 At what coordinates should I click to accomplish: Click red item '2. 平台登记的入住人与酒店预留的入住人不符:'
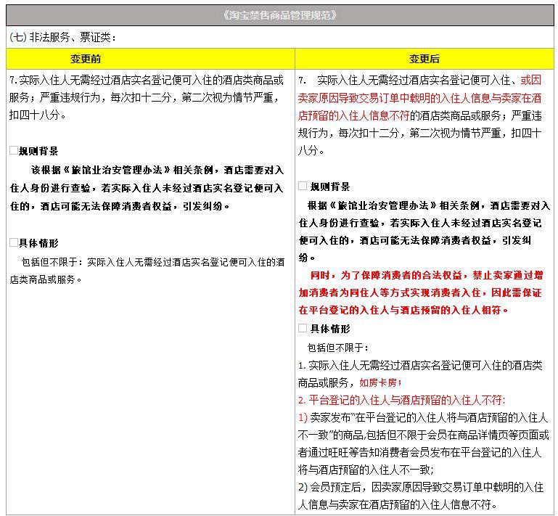(x=402, y=400)
